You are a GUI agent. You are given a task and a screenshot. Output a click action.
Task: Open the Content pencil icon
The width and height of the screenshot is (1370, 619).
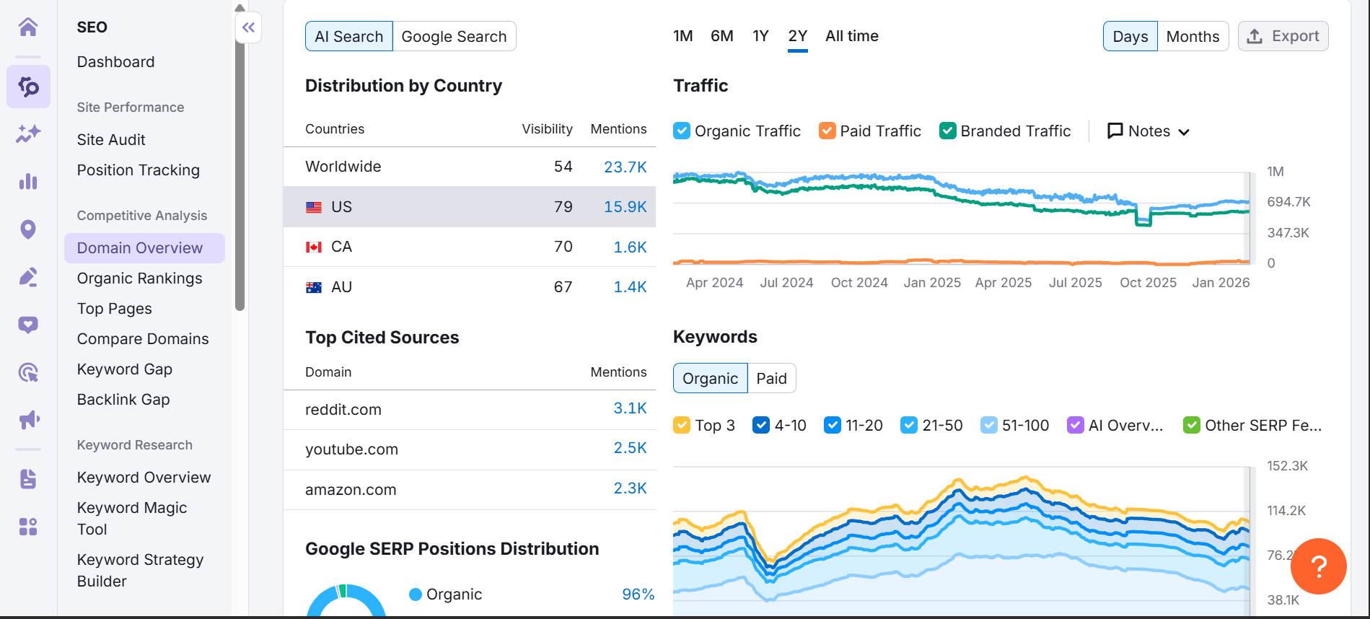coord(28,277)
